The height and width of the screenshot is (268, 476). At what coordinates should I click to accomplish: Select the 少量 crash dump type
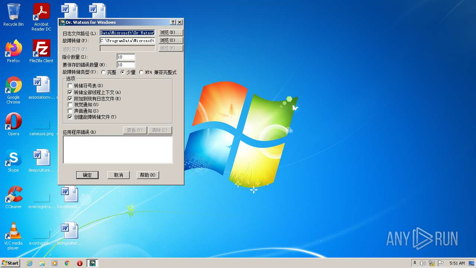point(123,72)
